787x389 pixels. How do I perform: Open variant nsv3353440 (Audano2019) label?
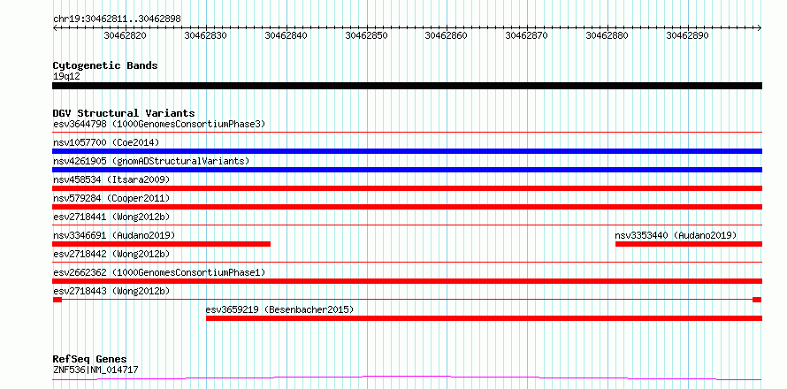coord(676,235)
